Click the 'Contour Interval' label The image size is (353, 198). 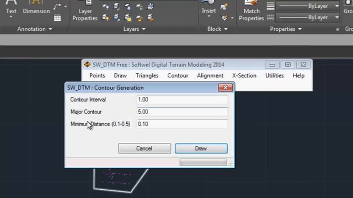tap(88, 100)
